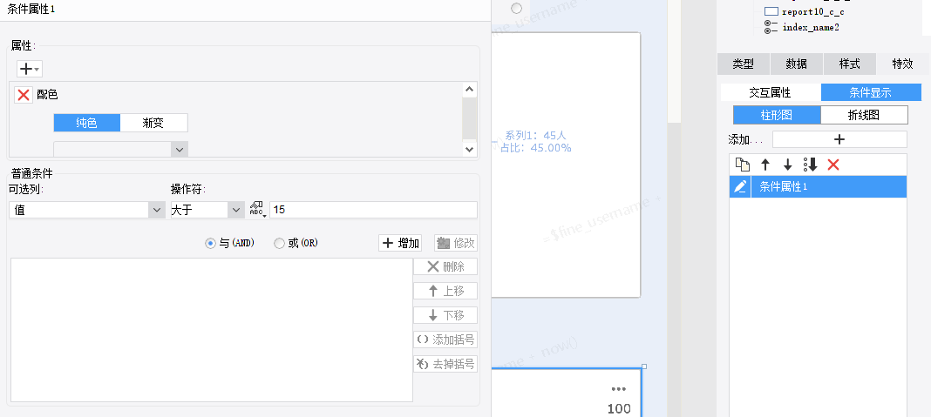This screenshot has width=931, height=417.
Task: Switch to the 特效 tab
Action: [x=902, y=64]
